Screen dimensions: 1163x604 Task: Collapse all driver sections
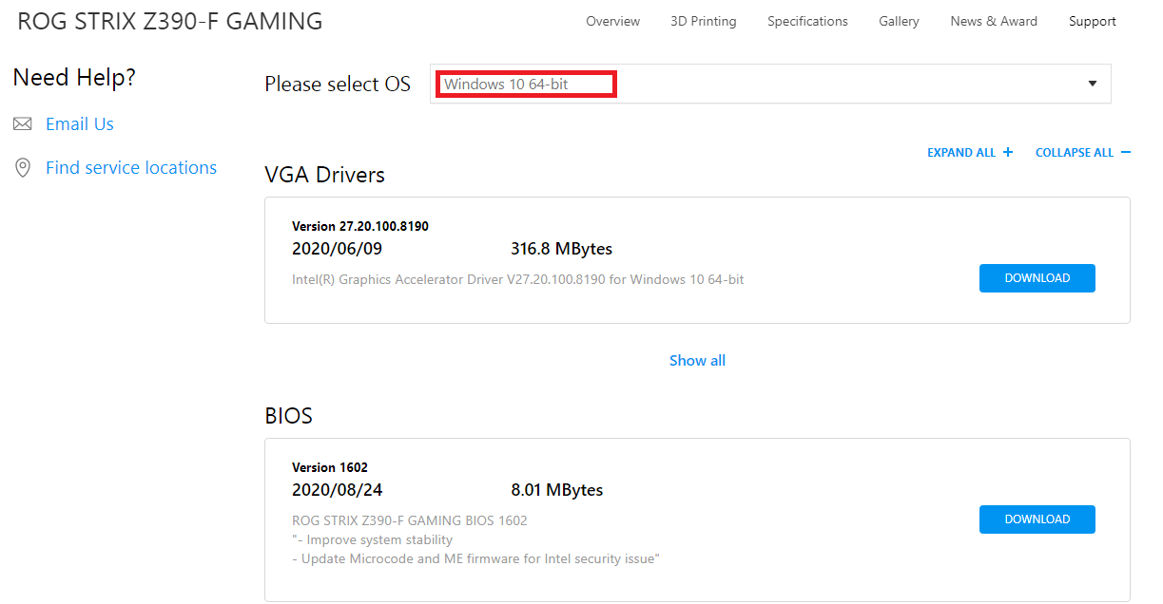tap(1074, 153)
